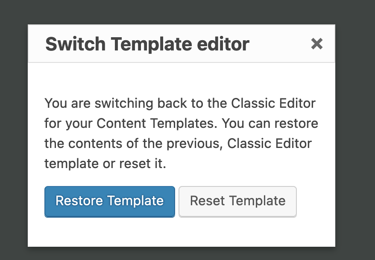This screenshot has height=260, width=375.
Task: Click the dark backdrop above the dialog
Action: tap(182, 12)
